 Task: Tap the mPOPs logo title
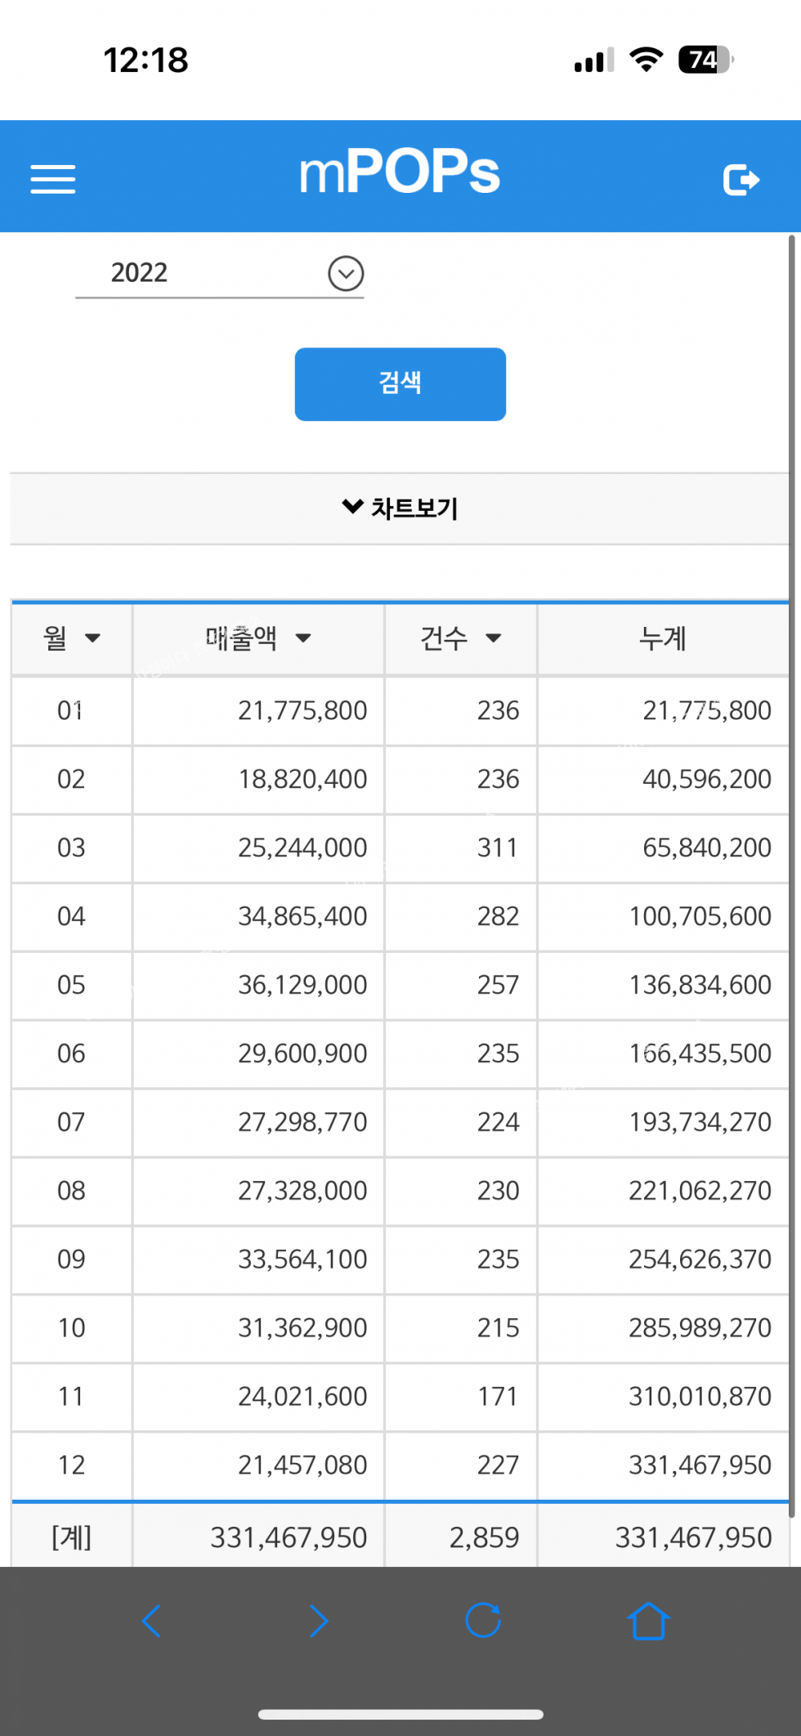click(x=400, y=172)
